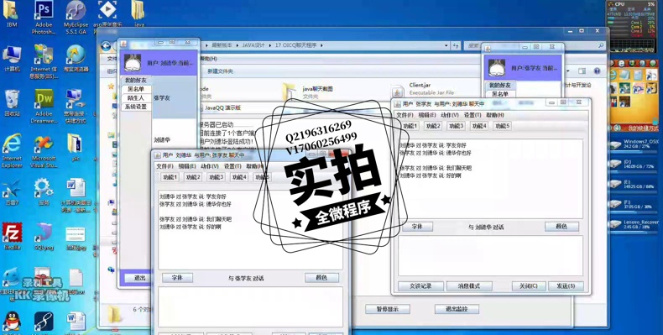The image size is (663, 335).
Task: Open the QQ penguin desktop icon
Action: 12,322
